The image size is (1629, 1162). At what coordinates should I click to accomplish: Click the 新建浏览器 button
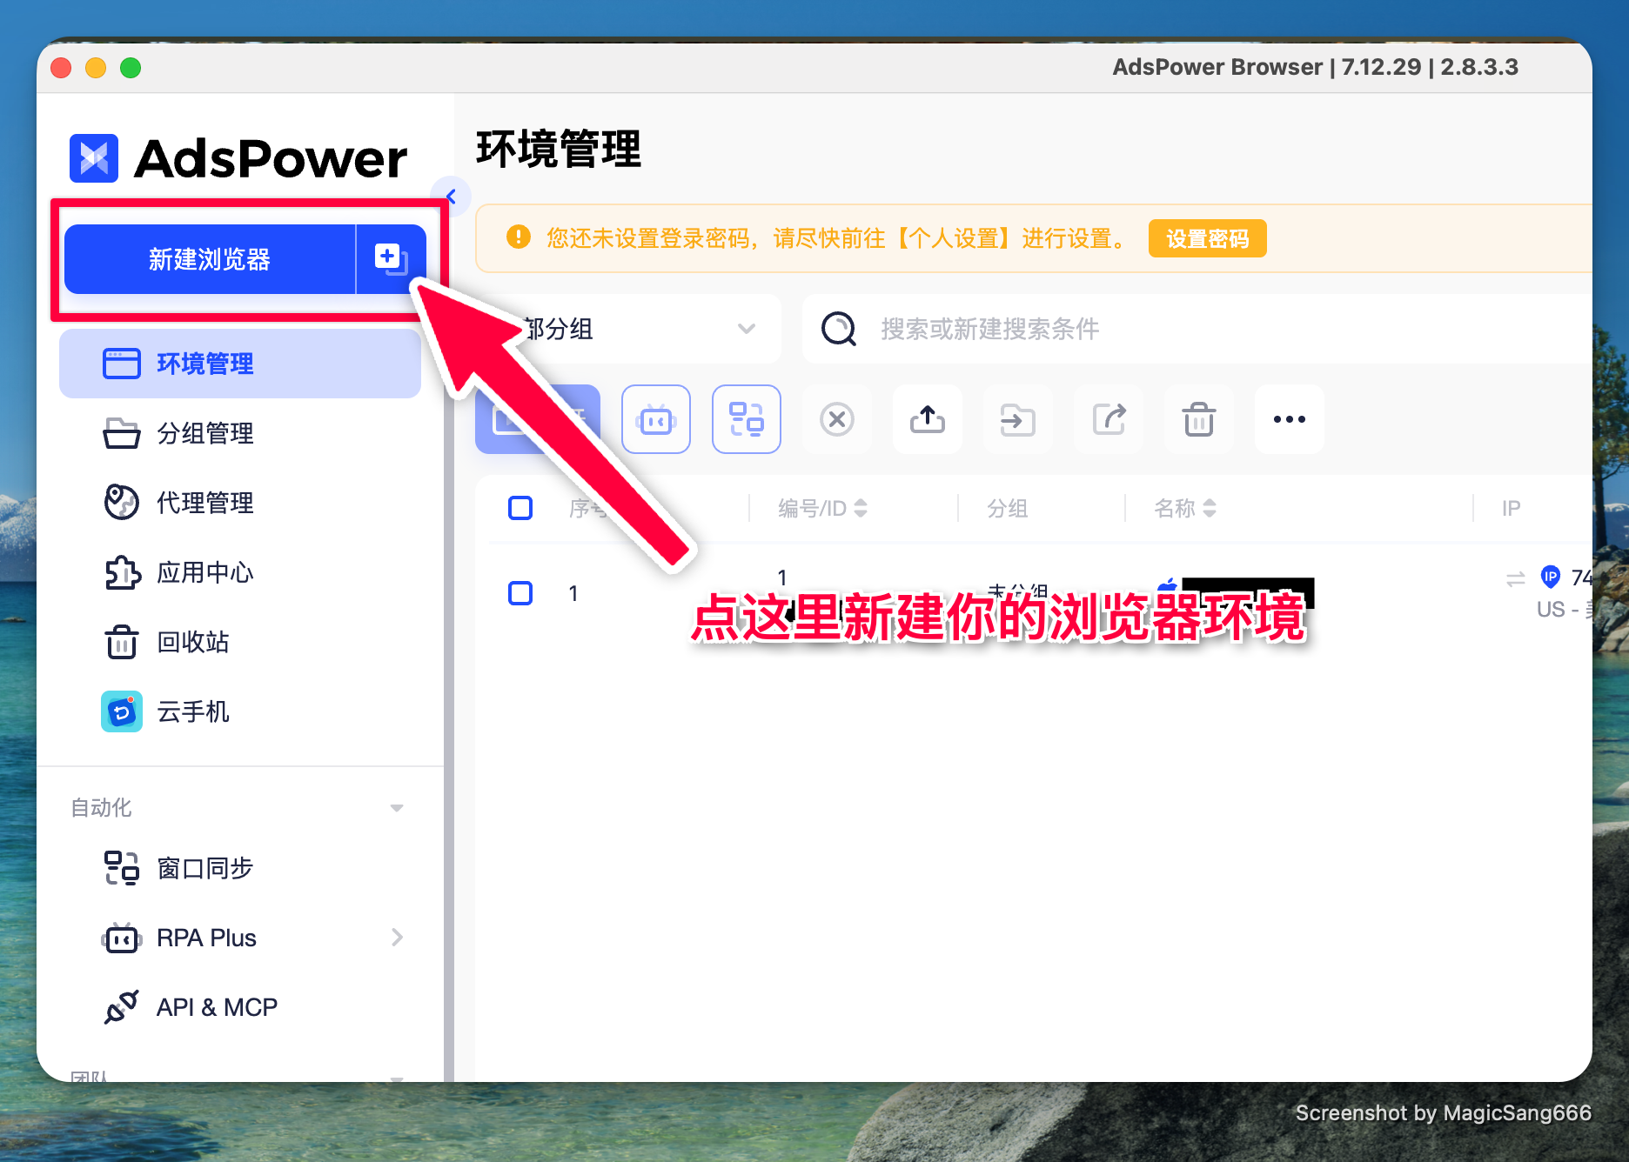coord(210,259)
